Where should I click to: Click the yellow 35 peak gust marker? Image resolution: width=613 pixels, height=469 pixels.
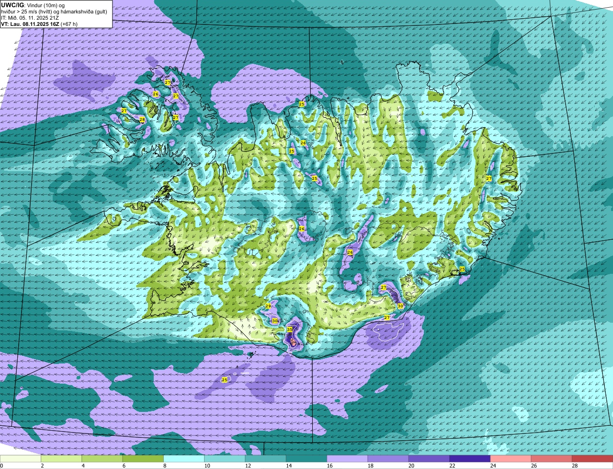(290, 329)
